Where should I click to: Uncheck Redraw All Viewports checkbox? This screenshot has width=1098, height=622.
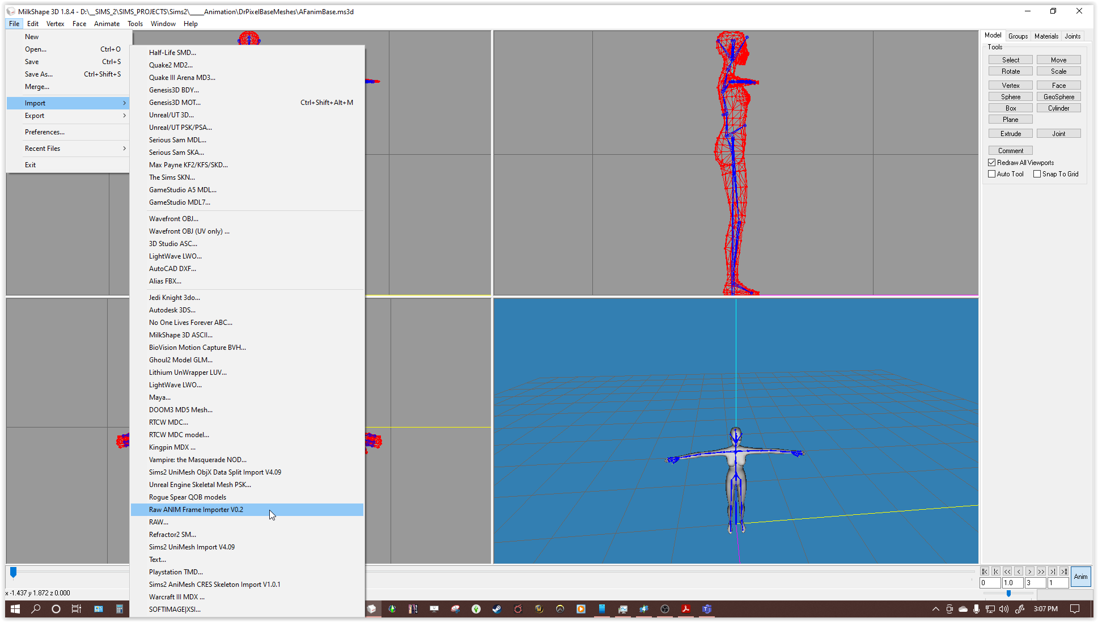click(992, 163)
